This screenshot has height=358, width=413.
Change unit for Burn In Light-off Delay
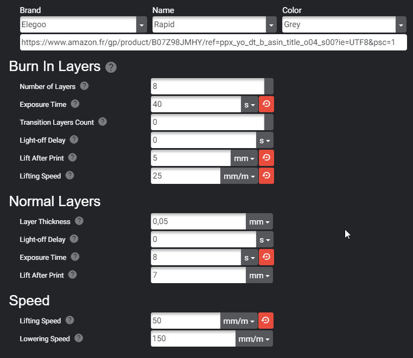265,140
